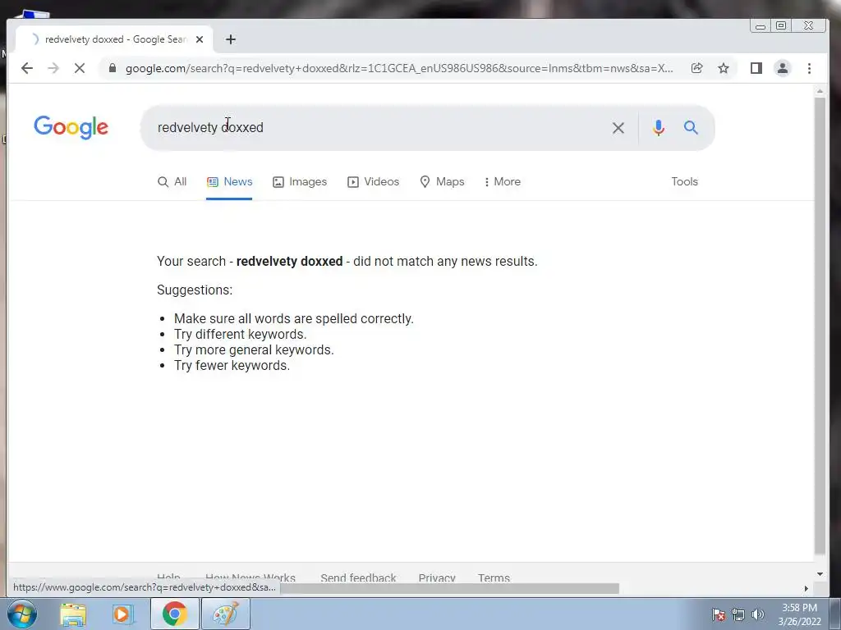Viewport: 841px width, 630px height.
Task: Select the News tab
Action: point(230,181)
